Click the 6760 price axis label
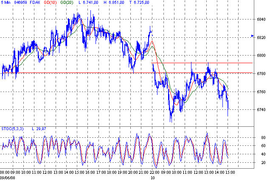The image size is (267, 181). pos(261,92)
